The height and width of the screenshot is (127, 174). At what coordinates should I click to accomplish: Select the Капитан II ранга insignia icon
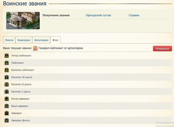pyautogui.click(x=7, y=84)
